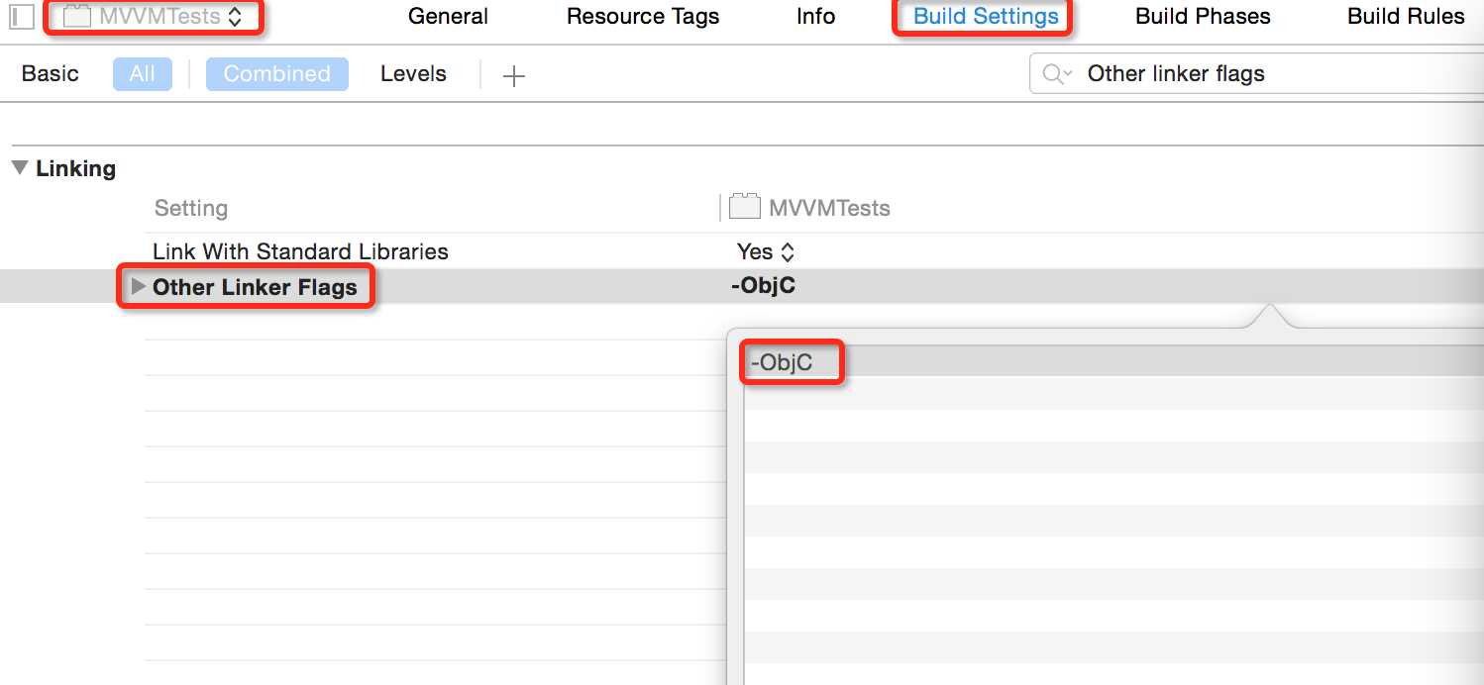
Task: Switch to the Build Phases tab
Action: (x=1203, y=17)
